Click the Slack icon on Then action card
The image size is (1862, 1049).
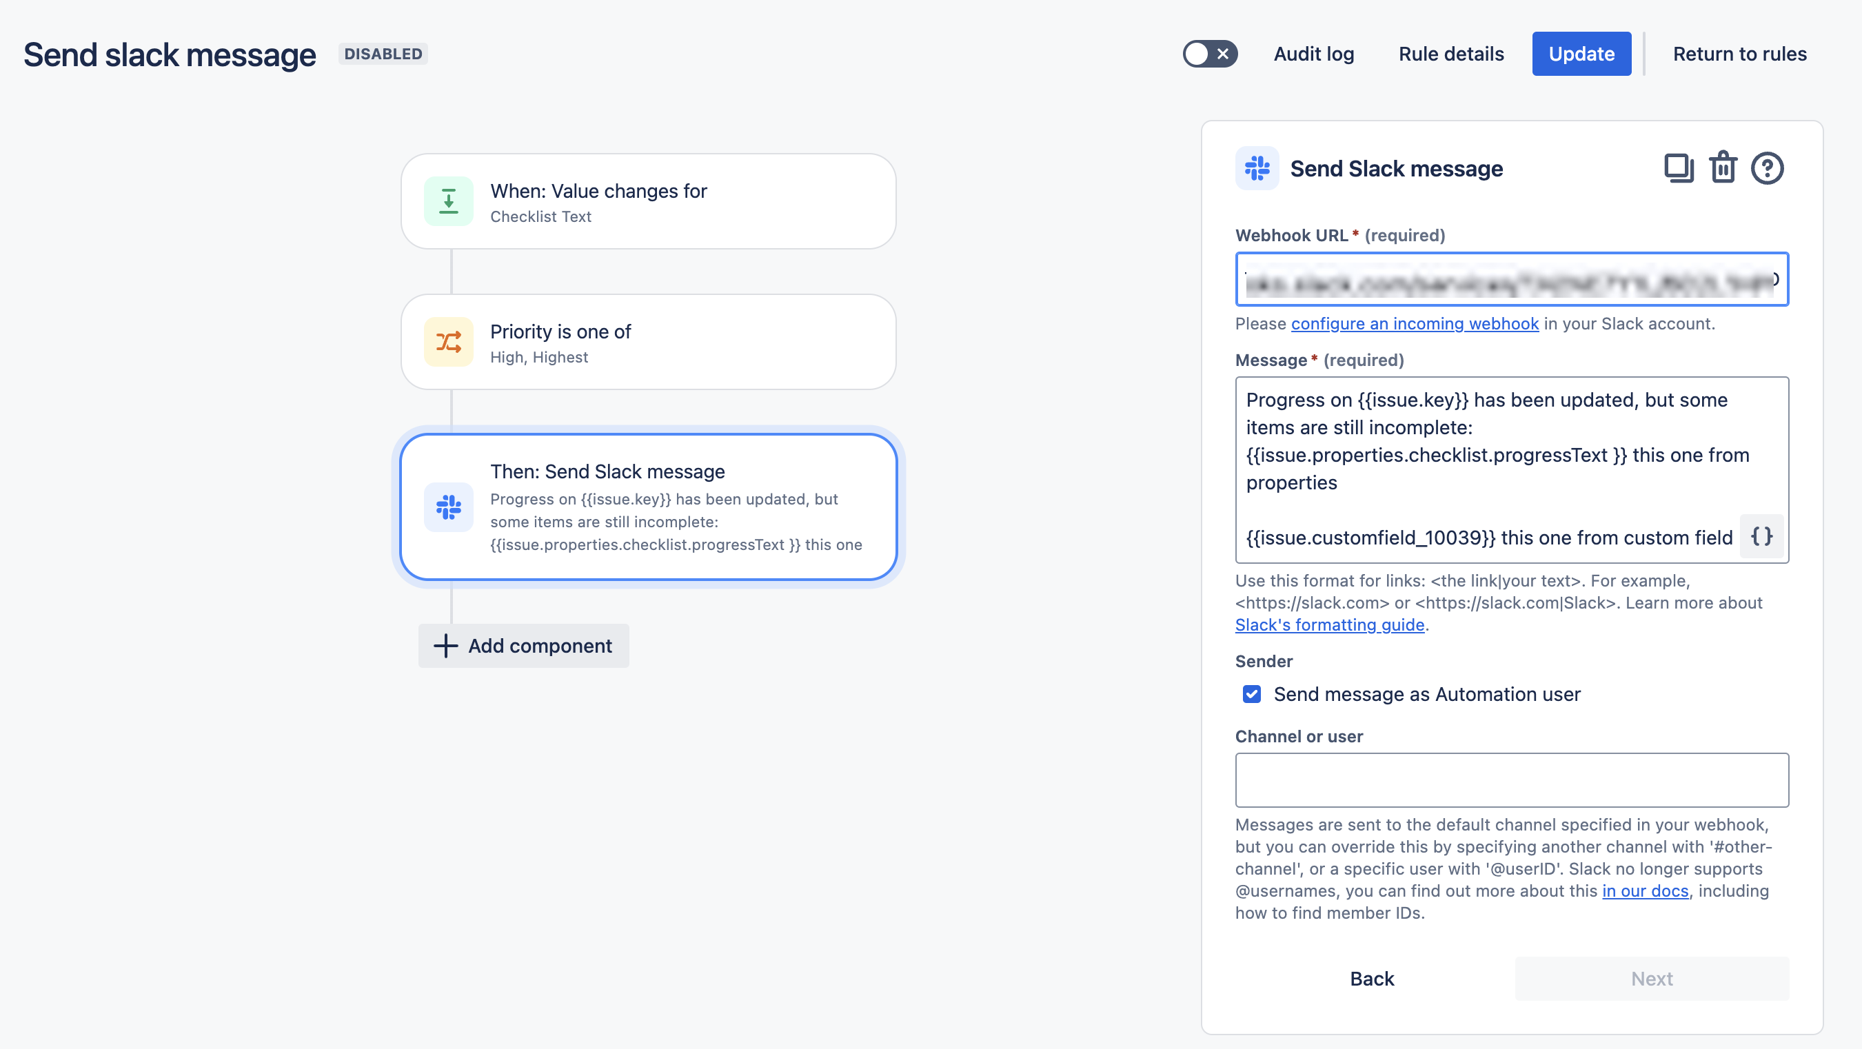click(448, 507)
